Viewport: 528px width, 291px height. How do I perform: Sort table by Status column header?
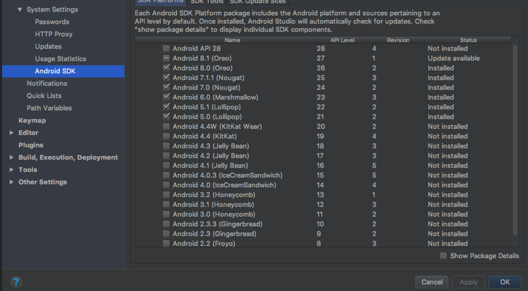point(468,40)
